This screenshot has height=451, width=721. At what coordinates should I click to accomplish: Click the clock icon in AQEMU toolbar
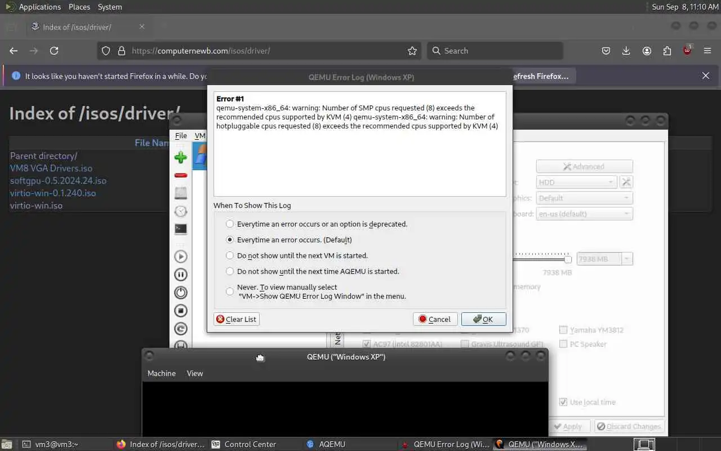click(x=181, y=211)
